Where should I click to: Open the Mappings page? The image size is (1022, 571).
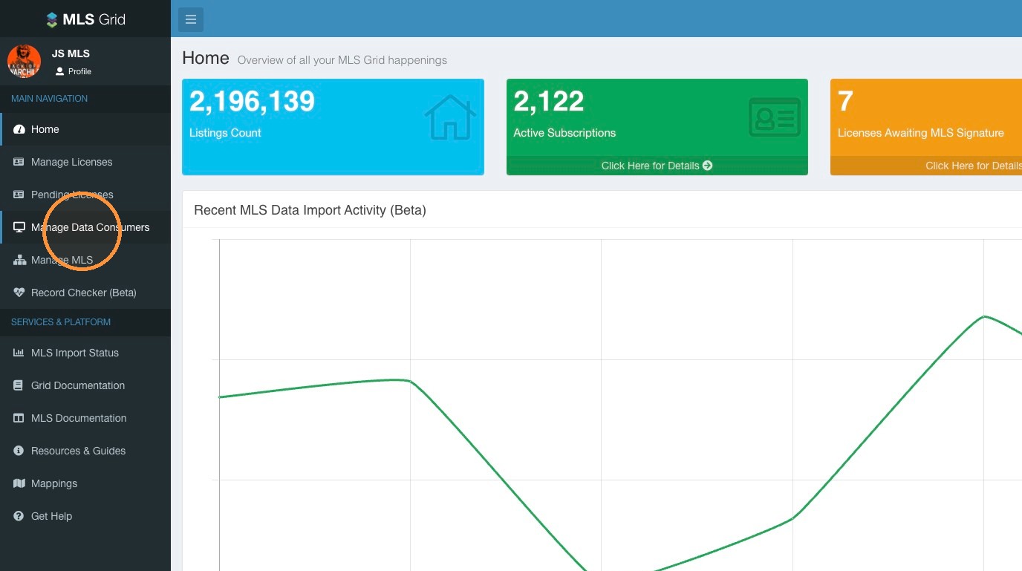point(85,483)
